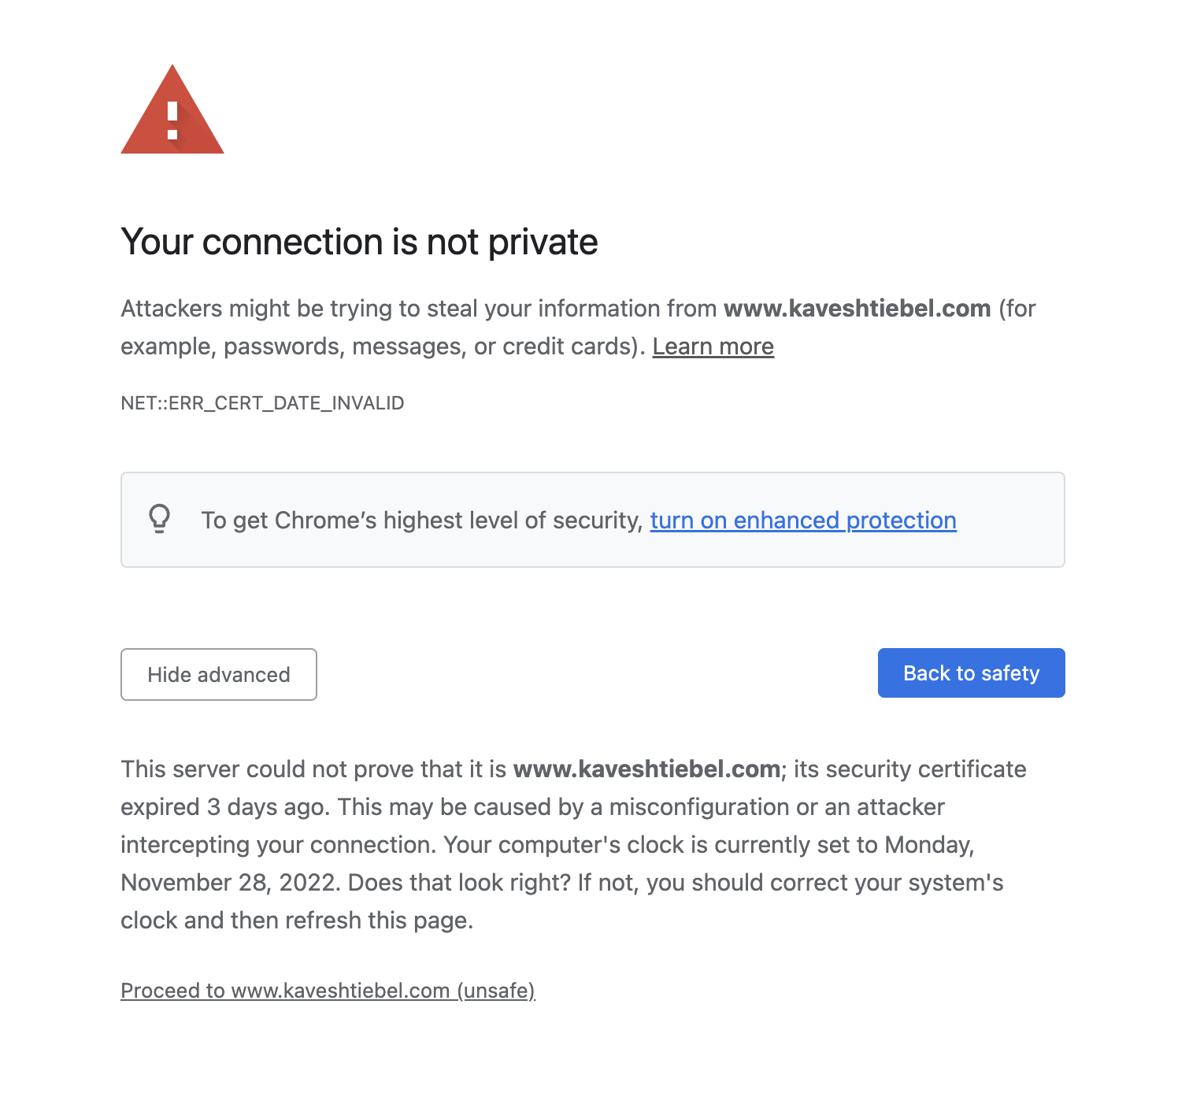Click the turn on enhanced protection link
The width and height of the screenshot is (1189, 1093).
click(803, 521)
